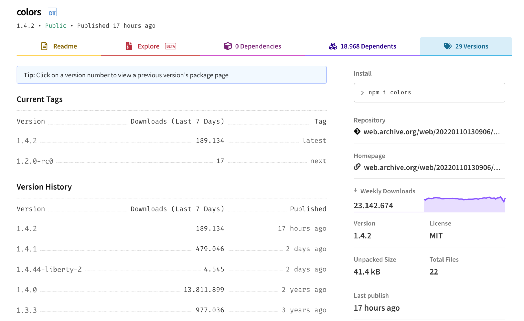Open version 1.4.2 under Current Tags

(x=26, y=140)
